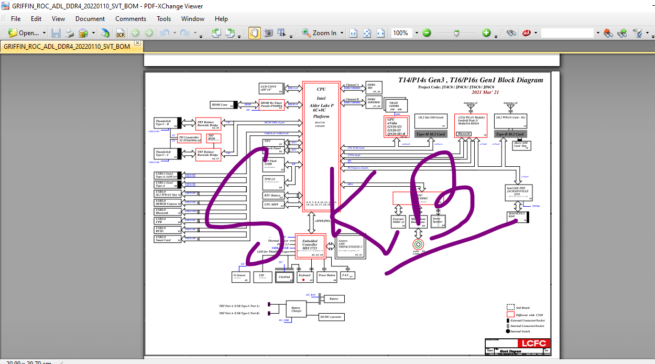Expand the Zoom In tool dropdown
This screenshot has height=364, width=655.
[x=342, y=33]
